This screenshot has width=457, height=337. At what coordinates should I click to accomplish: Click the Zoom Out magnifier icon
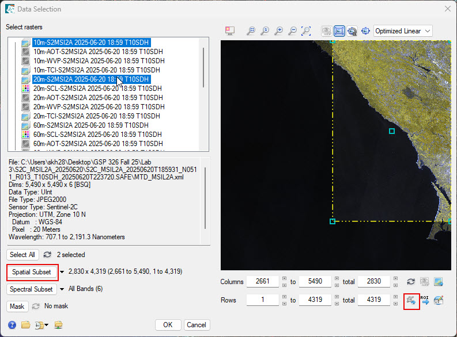[x=292, y=31]
